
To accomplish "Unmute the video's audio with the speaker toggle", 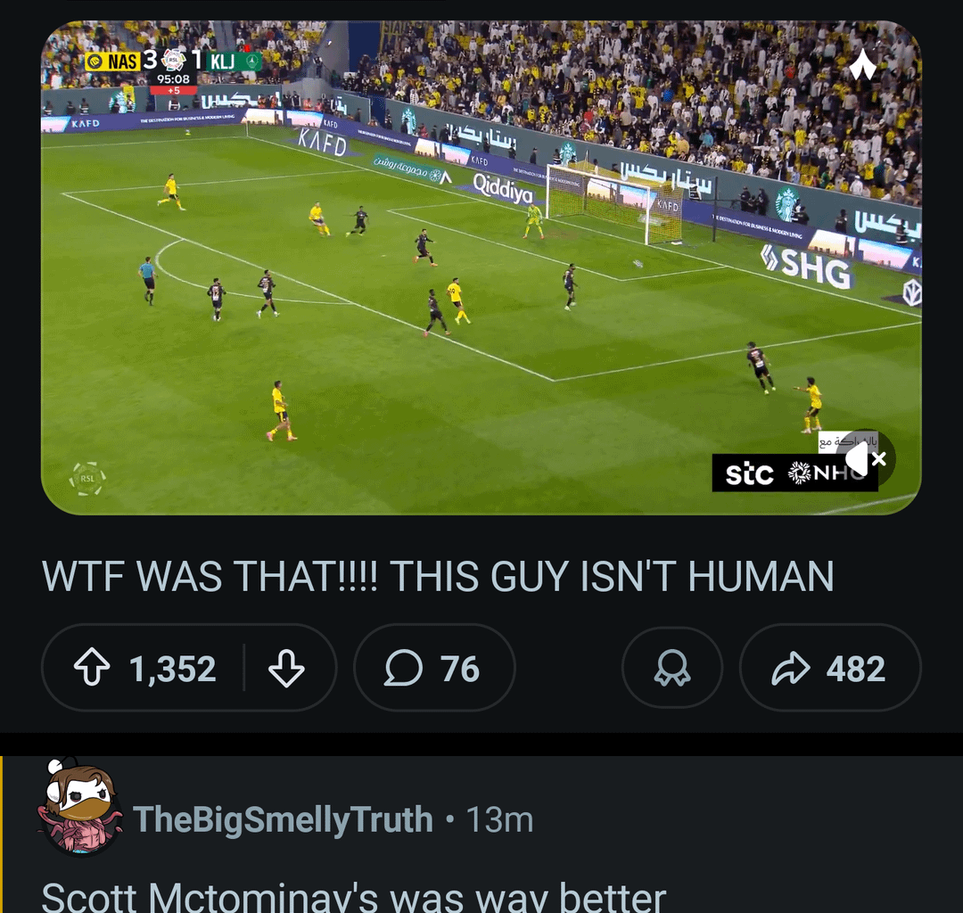I will coord(853,458).
